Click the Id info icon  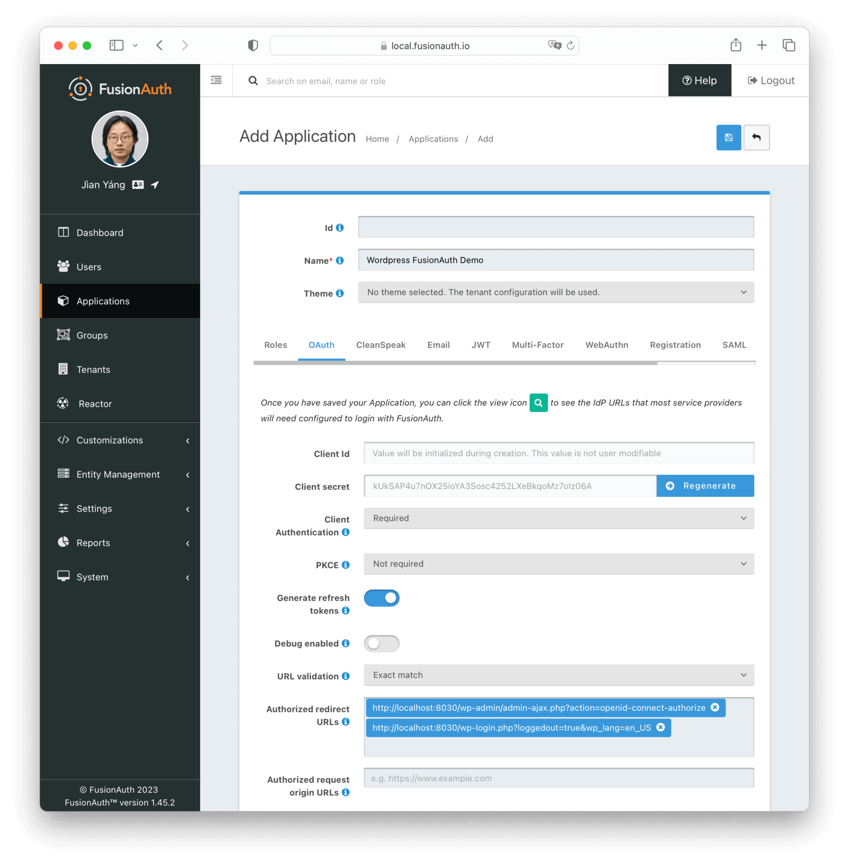pos(340,228)
